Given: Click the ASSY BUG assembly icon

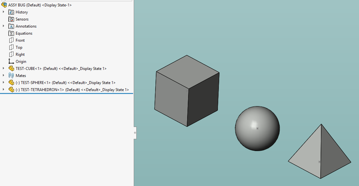Looking at the screenshot, I should pyautogui.click(x=4, y=5).
